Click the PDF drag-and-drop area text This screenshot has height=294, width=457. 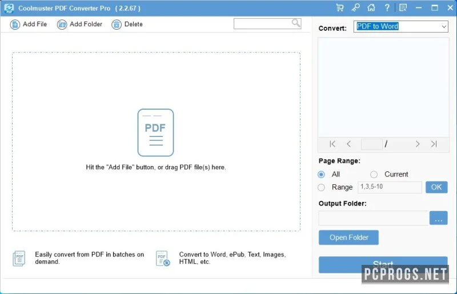point(156,167)
